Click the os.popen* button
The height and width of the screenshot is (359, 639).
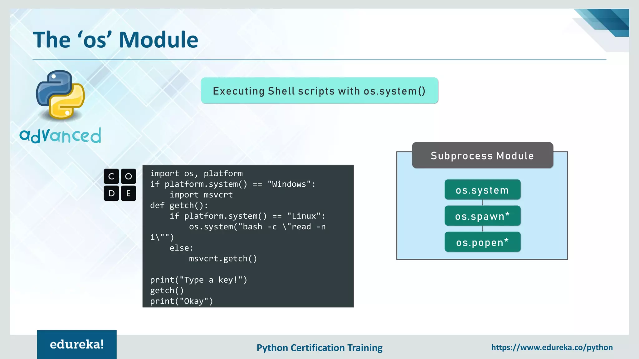(482, 242)
